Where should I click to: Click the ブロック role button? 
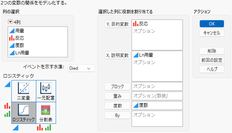(x=118, y=86)
